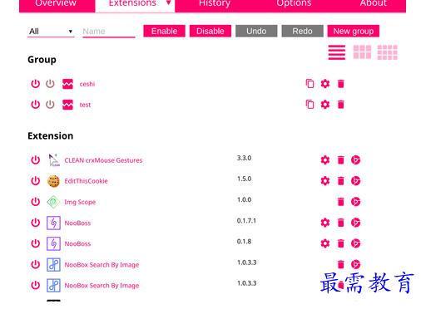Delete the test group with trash icon
The image size is (421, 309).
click(341, 105)
